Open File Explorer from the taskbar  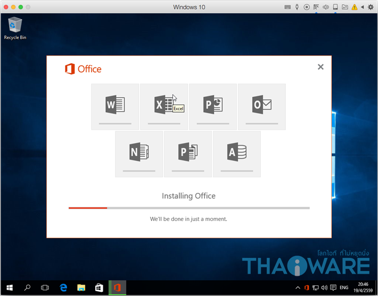point(81,287)
